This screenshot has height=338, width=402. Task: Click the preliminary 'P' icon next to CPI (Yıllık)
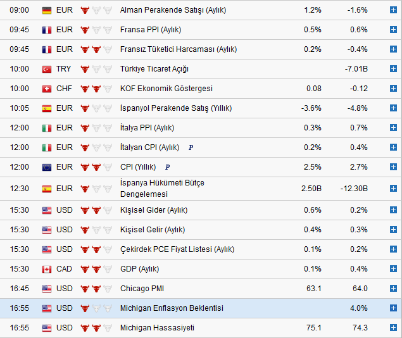[x=167, y=167]
